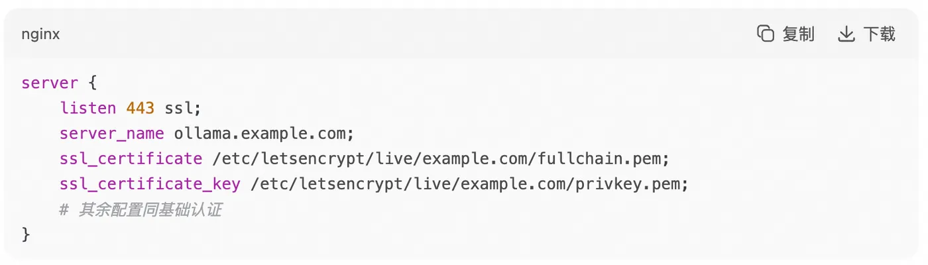Click the 'ssl_certificate_key' directive
The height and width of the screenshot is (265, 928).
point(150,184)
